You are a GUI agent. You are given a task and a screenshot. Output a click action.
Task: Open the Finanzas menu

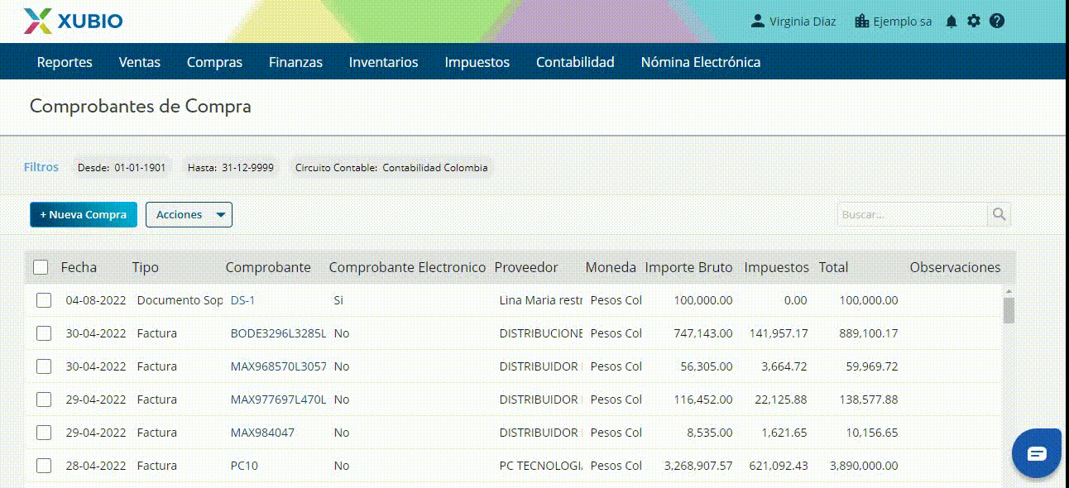(x=295, y=62)
